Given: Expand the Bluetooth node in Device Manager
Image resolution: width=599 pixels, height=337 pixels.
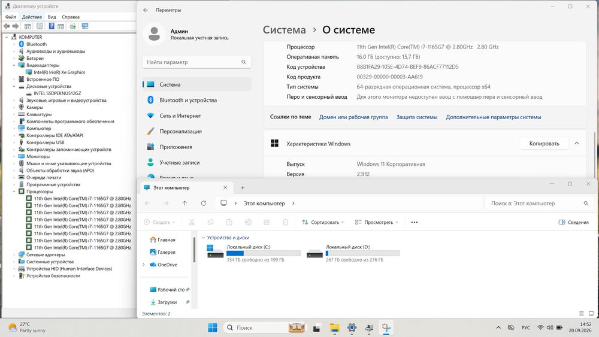Looking at the screenshot, I should click(x=14, y=44).
